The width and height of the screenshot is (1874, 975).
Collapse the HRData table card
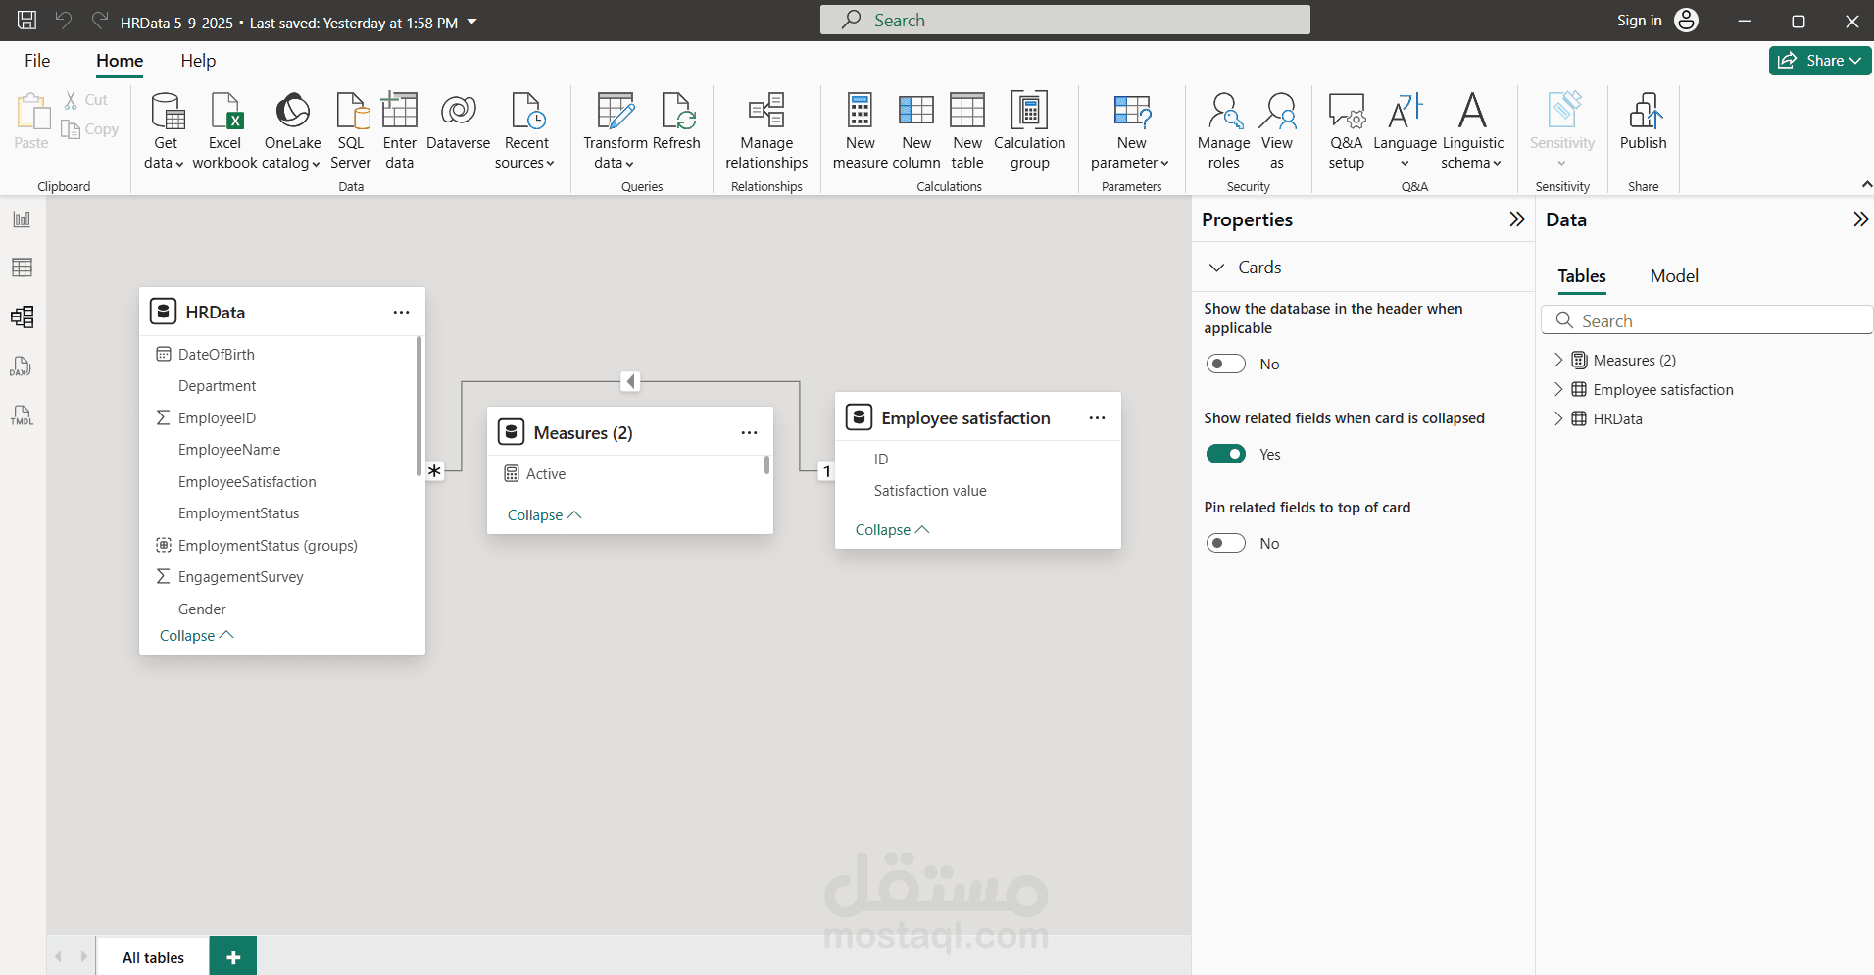click(x=197, y=636)
